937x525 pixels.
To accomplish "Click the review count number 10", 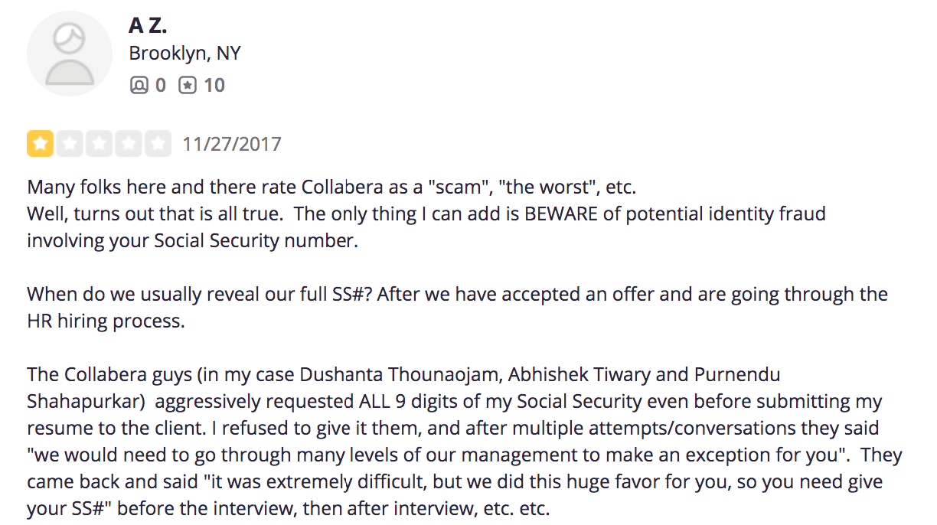I will [214, 85].
